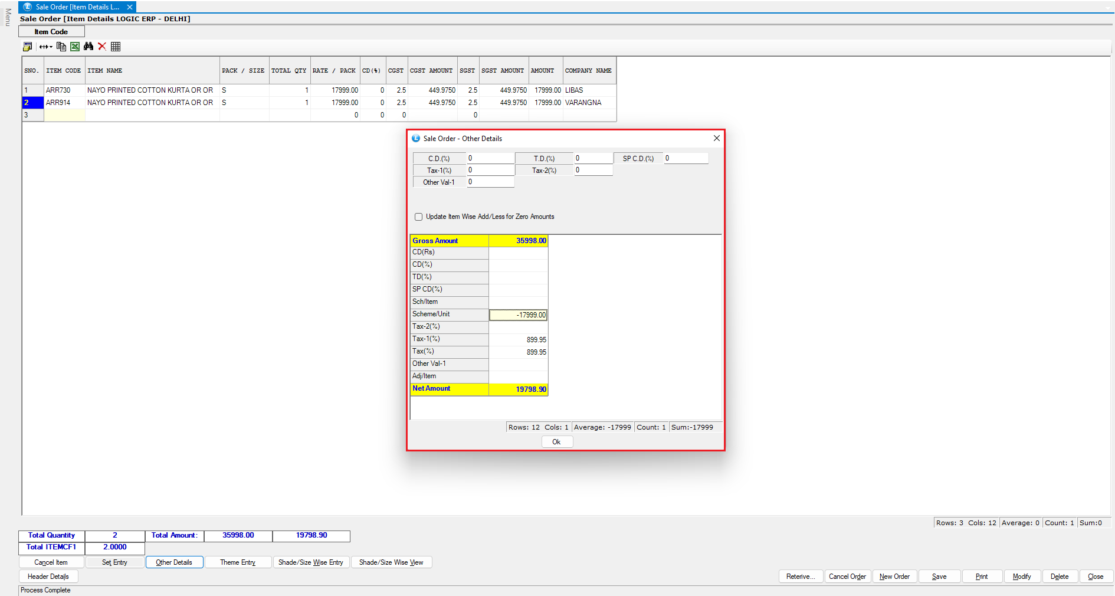This screenshot has height=596, width=1115.
Task: Enable Update Item Wise Add/Less checkbox
Action: 419,217
